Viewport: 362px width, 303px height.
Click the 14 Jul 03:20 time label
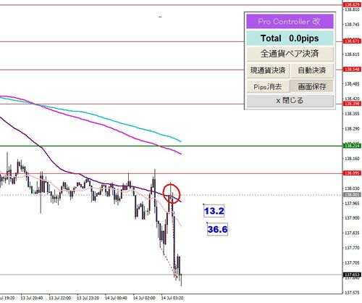172,298
